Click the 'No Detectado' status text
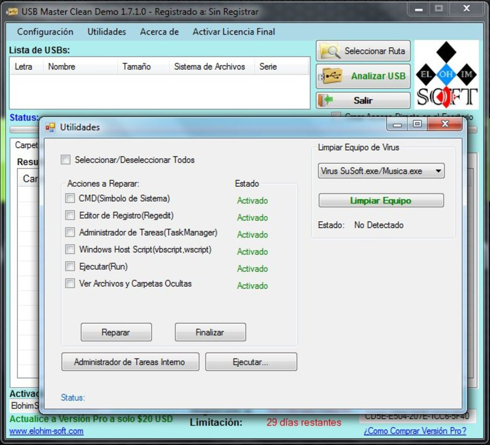This screenshot has width=490, height=445. 379,225
